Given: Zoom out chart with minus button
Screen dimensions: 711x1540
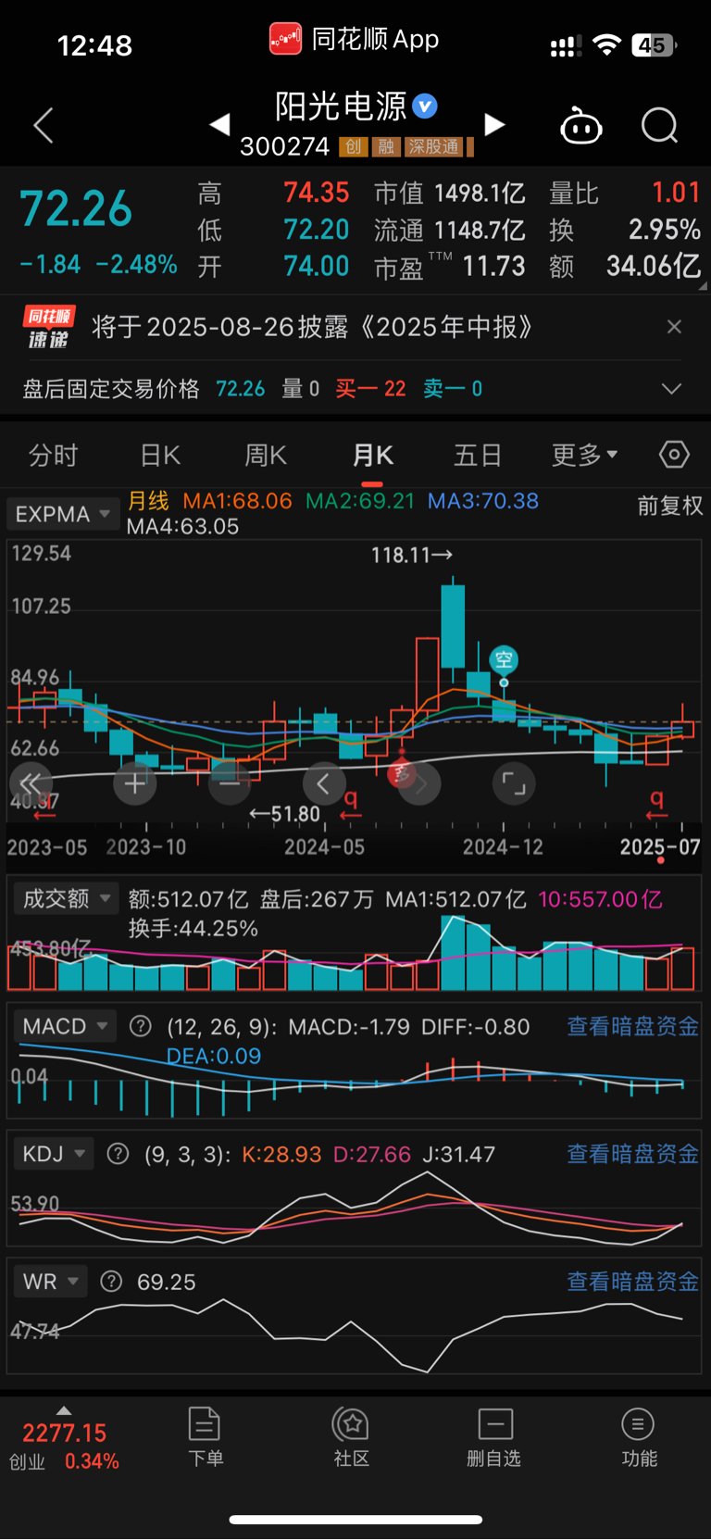Looking at the screenshot, I should click(230, 783).
